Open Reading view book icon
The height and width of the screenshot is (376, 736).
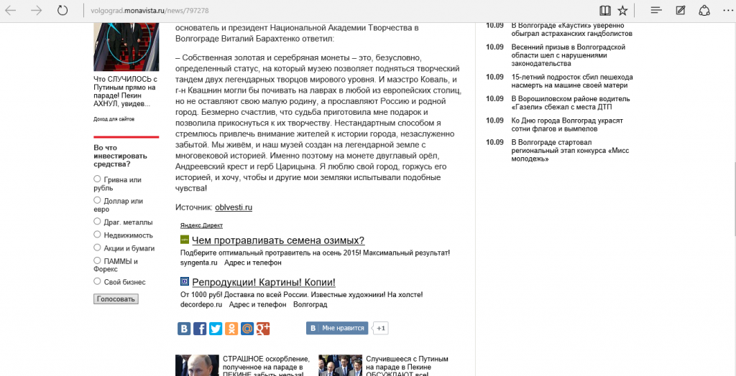605,10
